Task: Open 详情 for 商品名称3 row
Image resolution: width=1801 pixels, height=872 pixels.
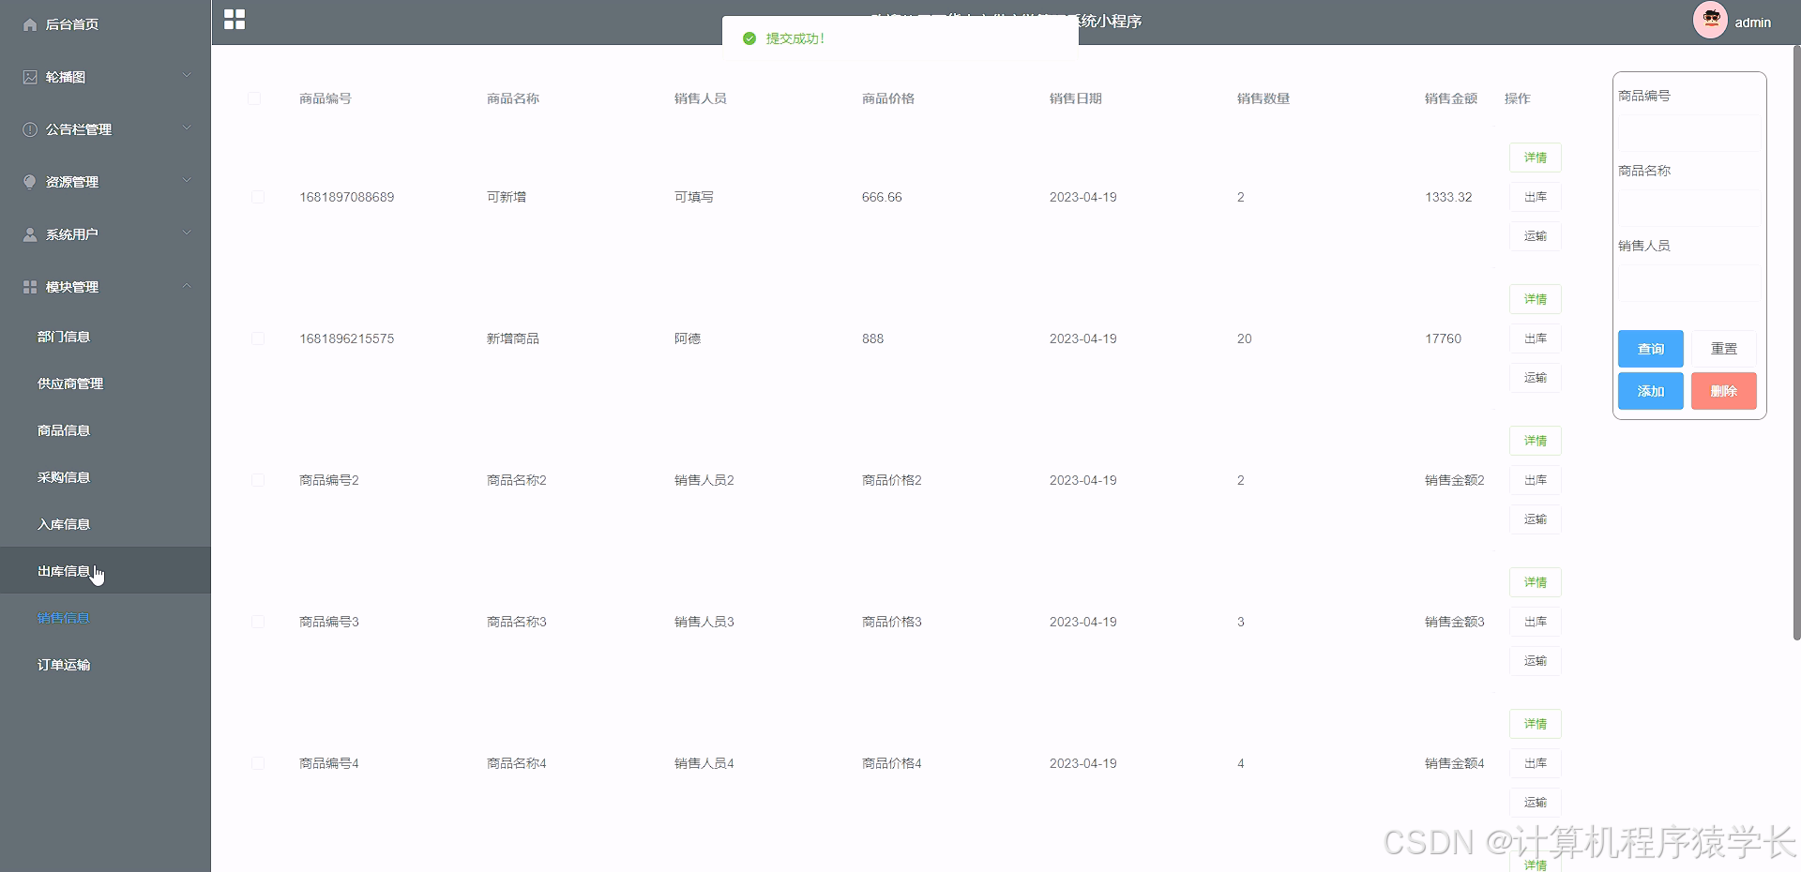Action: [1535, 582]
